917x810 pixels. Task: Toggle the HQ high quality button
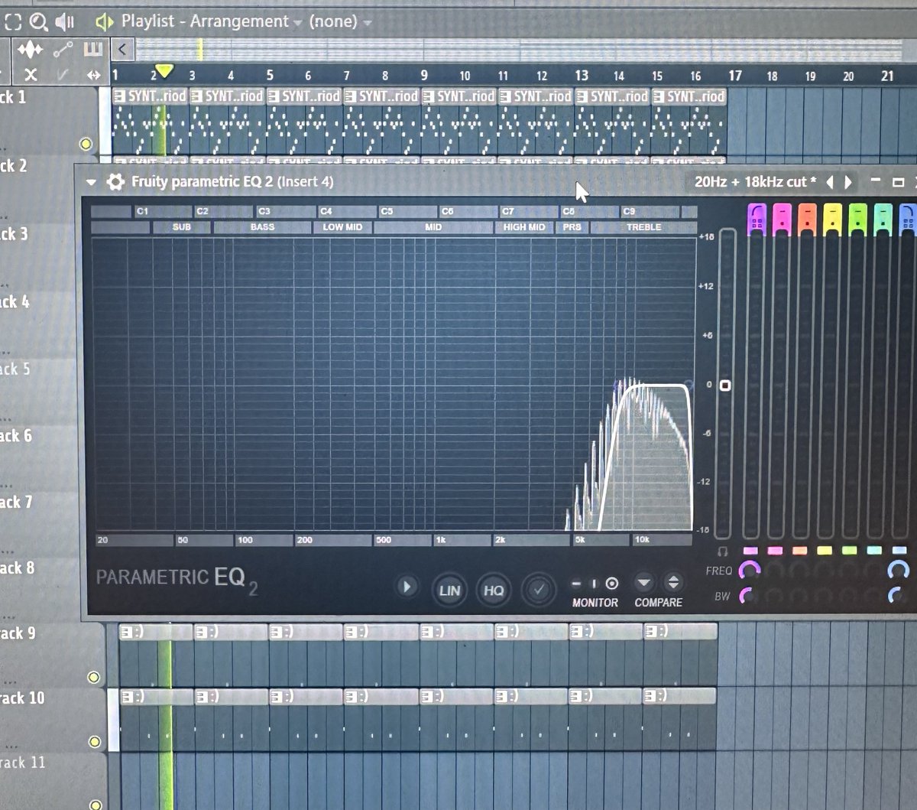click(x=494, y=590)
